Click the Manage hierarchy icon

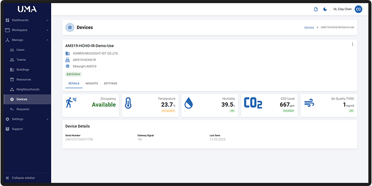[x=7, y=40]
